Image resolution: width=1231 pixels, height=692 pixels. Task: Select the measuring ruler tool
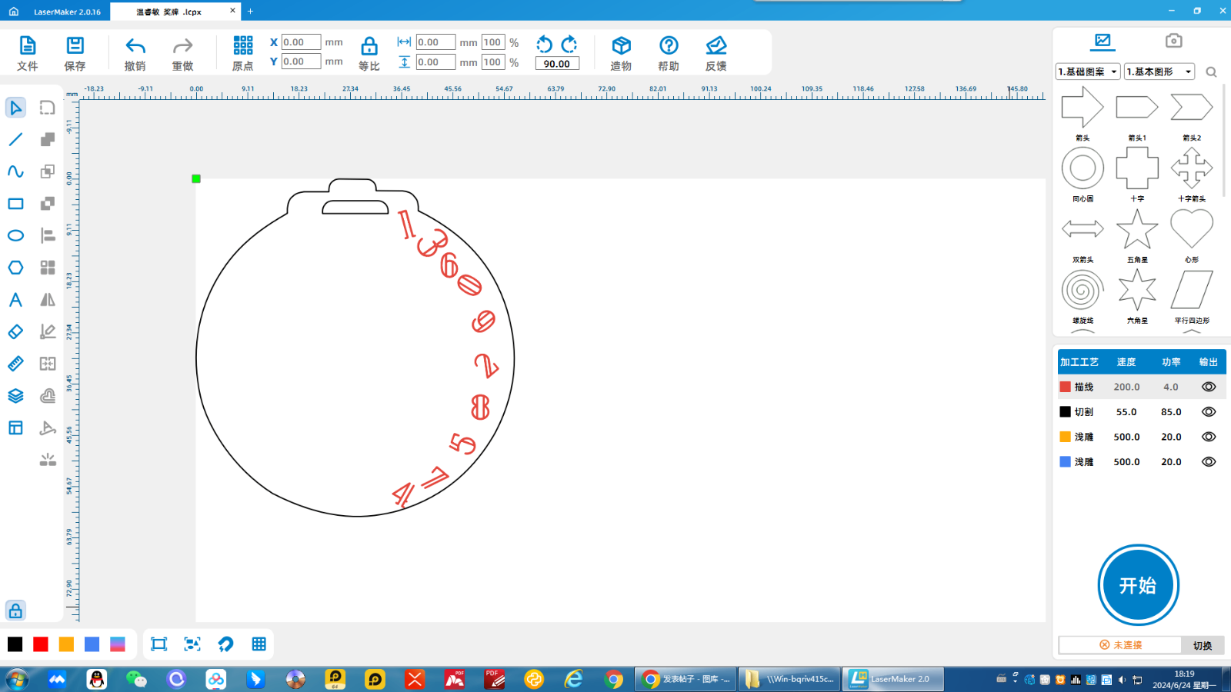15,364
